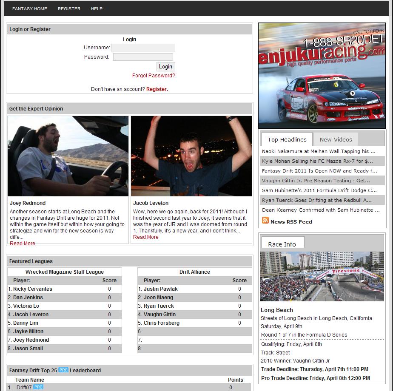Click inside the Username field
The width and height of the screenshot is (393, 391).
click(143, 48)
